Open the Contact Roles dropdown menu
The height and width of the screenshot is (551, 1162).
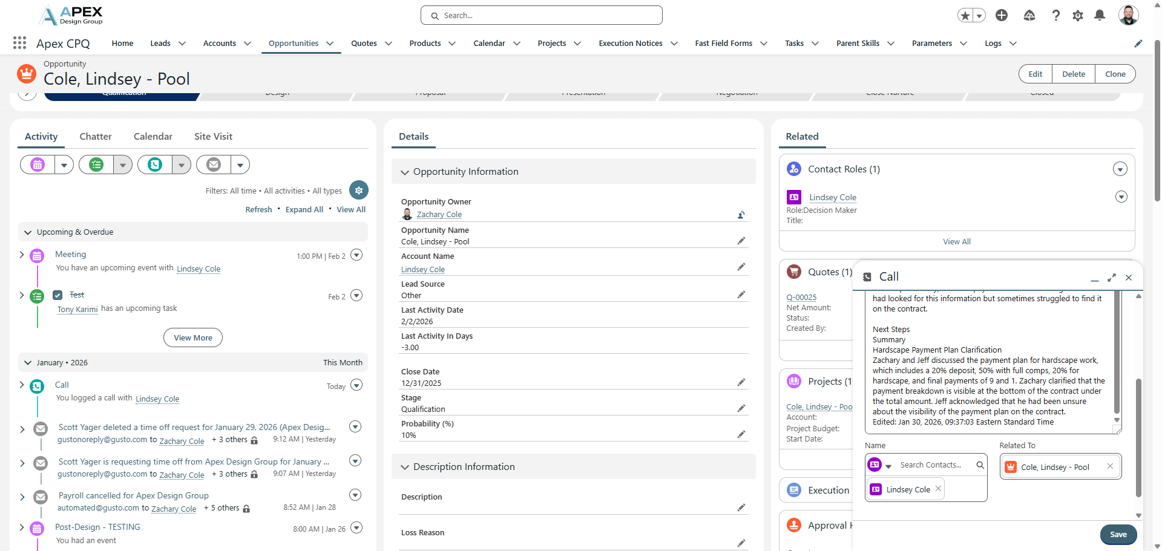point(1120,169)
